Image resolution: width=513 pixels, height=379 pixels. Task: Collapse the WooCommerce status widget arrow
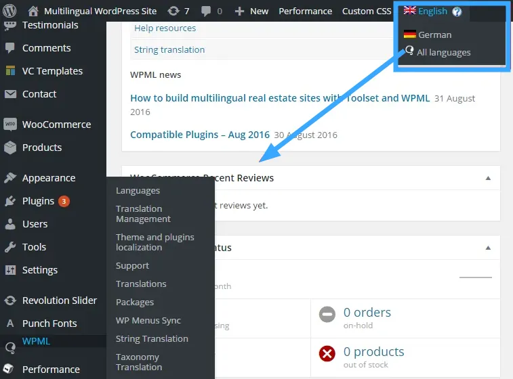click(x=488, y=248)
